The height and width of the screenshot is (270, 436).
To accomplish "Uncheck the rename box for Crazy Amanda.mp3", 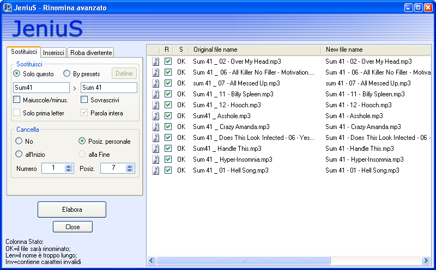I will pyautogui.click(x=168, y=126).
